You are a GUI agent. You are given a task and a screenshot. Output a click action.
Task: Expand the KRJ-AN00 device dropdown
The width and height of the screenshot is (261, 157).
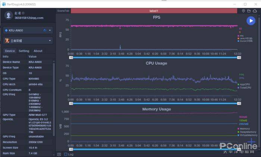tap(50, 30)
